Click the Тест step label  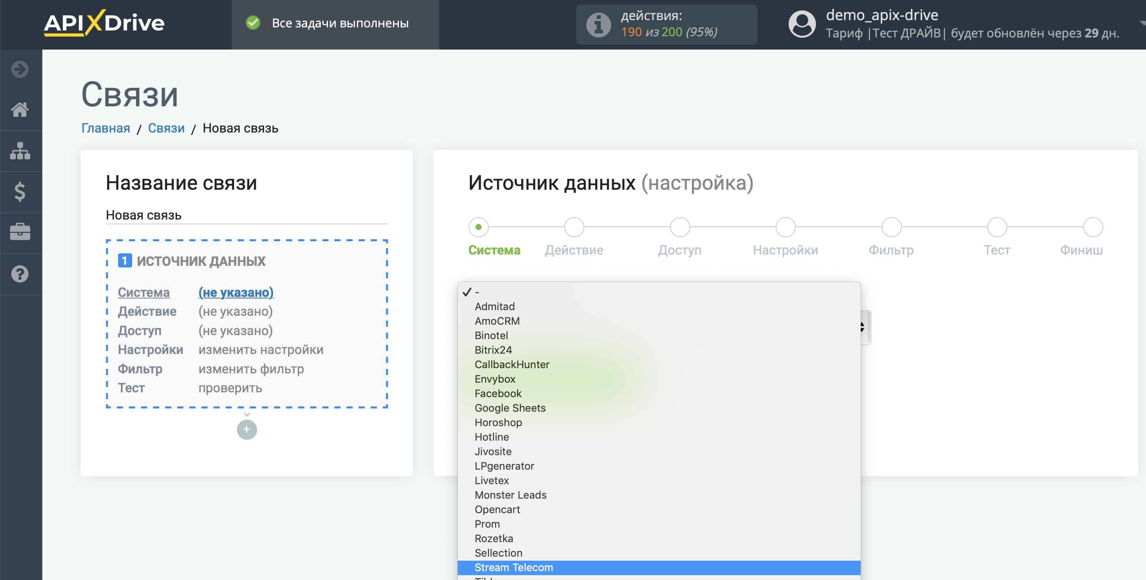pyautogui.click(x=997, y=250)
